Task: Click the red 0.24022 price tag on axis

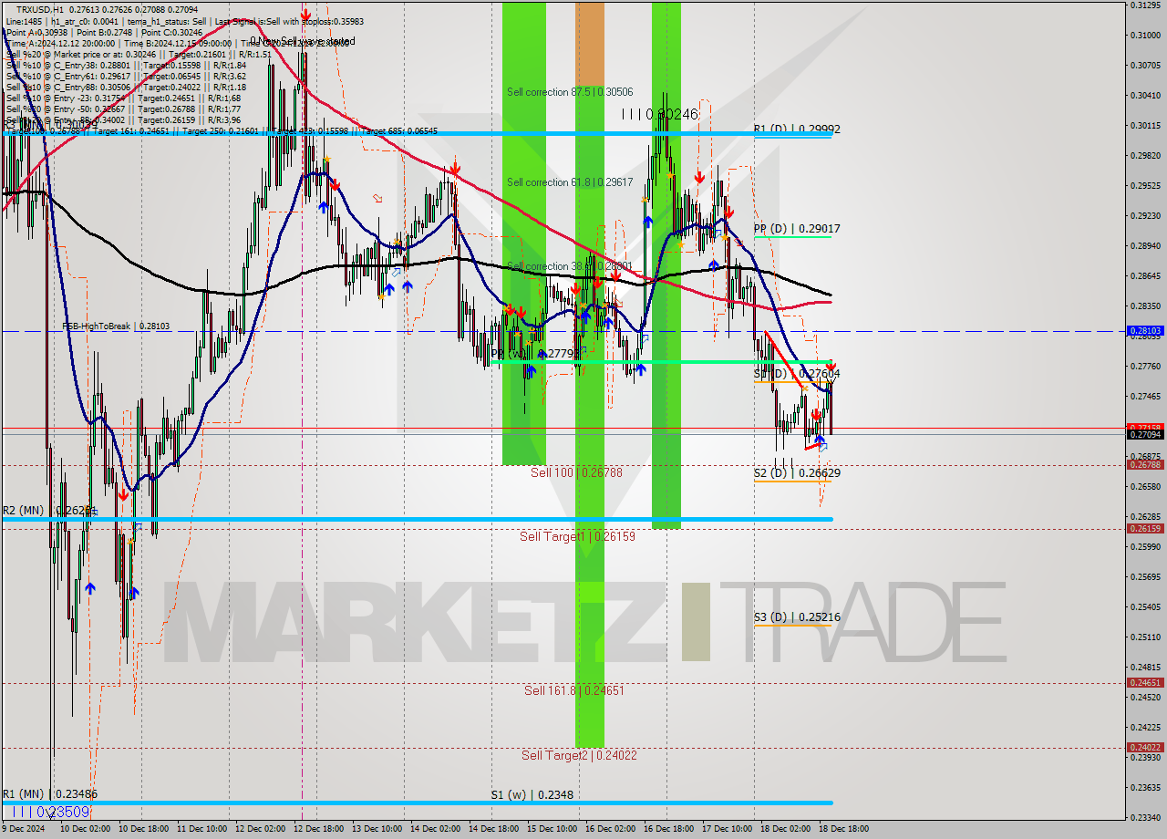Action: 1145,748
